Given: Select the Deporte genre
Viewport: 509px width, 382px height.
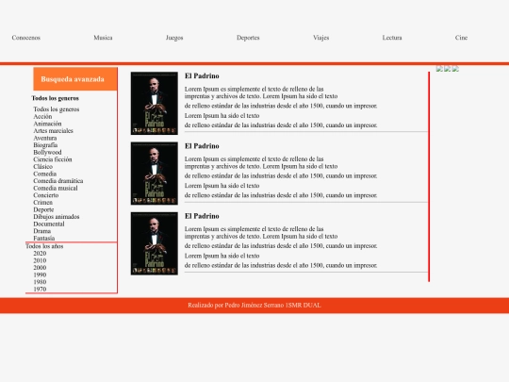Looking at the screenshot, I should [43, 209].
